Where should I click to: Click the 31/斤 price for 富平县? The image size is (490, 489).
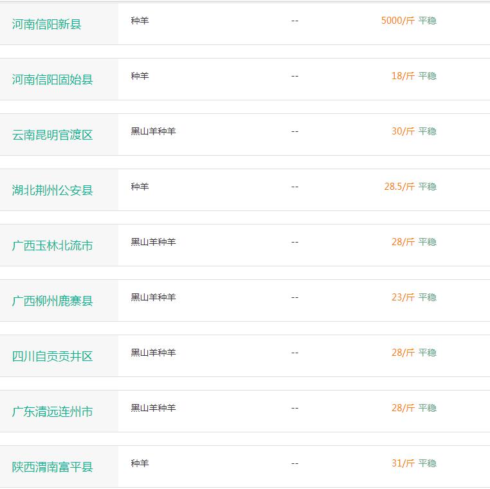tap(403, 463)
